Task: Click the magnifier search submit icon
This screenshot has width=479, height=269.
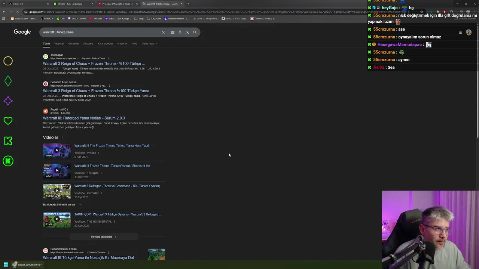Action: click(x=195, y=32)
